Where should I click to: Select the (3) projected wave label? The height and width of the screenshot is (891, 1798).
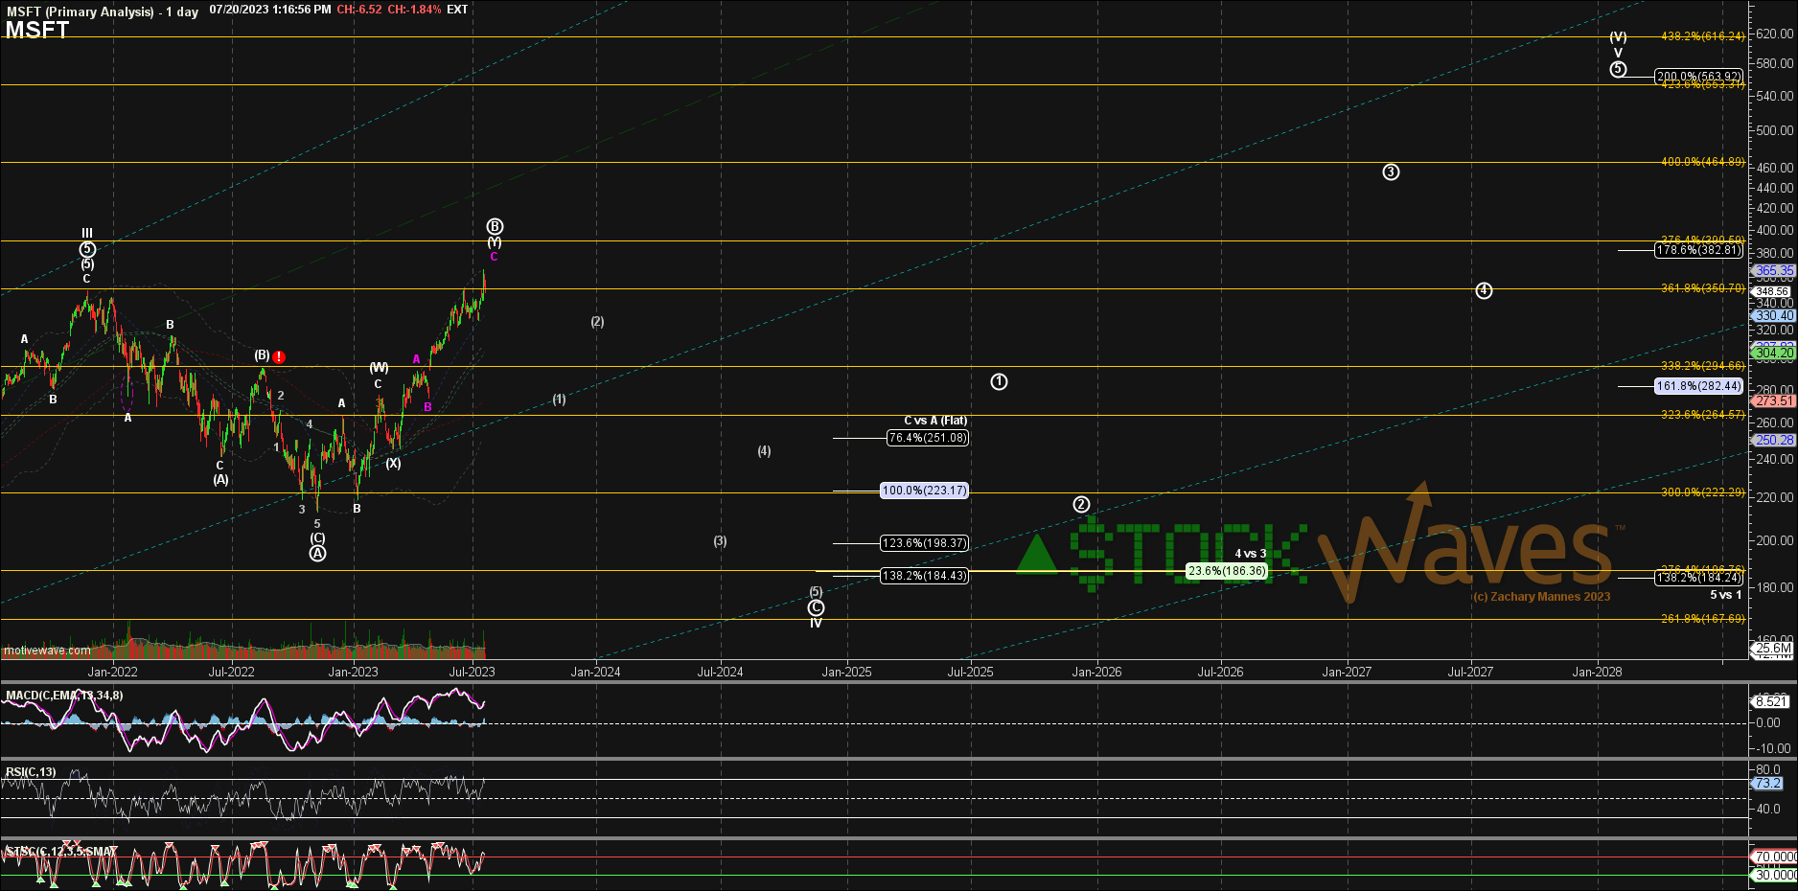click(x=720, y=541)
